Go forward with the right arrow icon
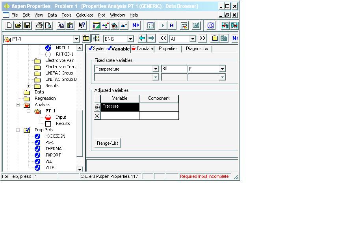Viewport: 364px width, 250px height. 151,38
